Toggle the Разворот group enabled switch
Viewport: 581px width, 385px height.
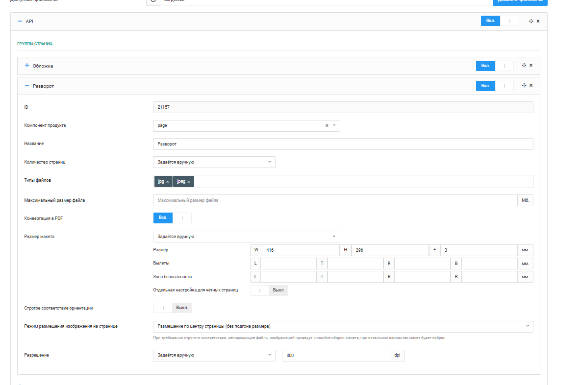[x=495, y=86]
